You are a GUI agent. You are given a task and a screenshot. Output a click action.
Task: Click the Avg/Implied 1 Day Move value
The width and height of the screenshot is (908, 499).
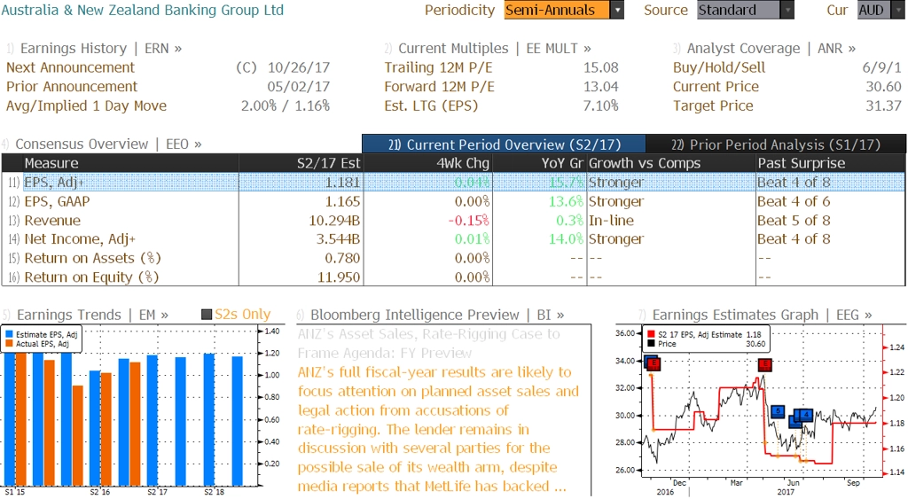coord(286,106)
